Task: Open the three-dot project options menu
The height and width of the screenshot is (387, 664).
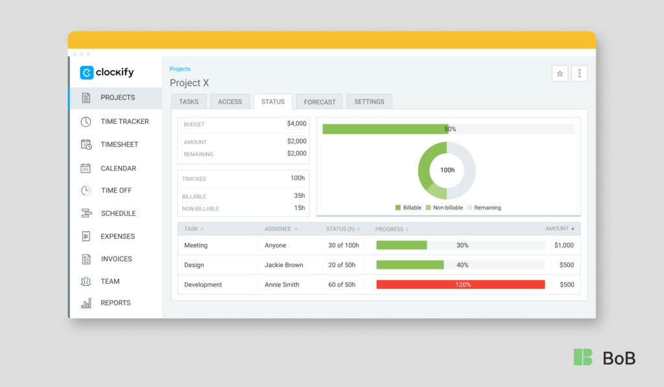Action: [x=579, y=73]
